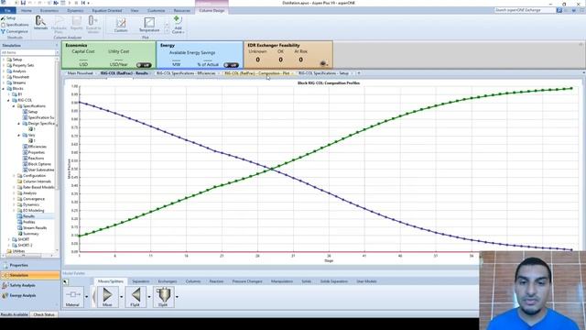586x330 pixels.
Task: Expand the Streams tree node
Action: (x=4, y=82)
